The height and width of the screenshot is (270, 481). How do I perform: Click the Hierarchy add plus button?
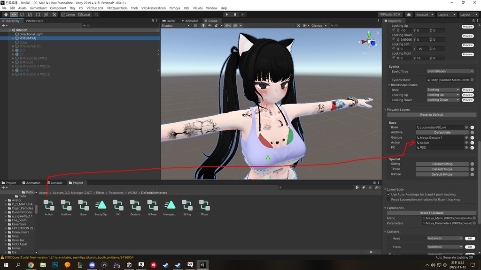tap(4, 25)
